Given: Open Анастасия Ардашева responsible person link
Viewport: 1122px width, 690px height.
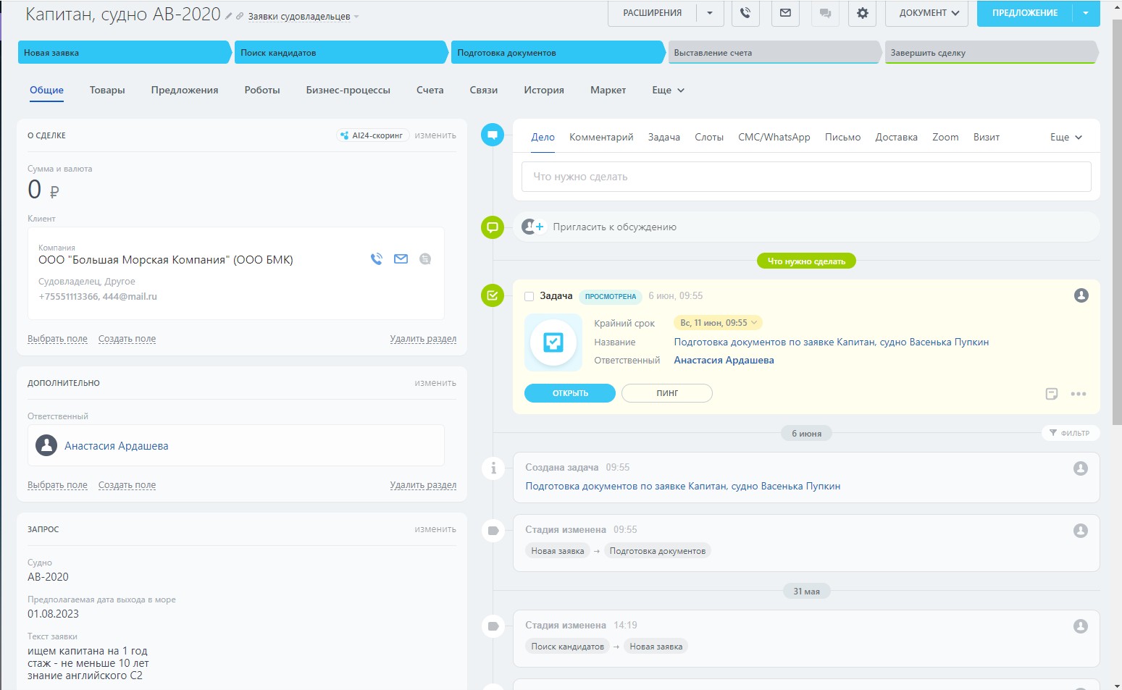Looking at the screenshot, I should coord(116,446).
